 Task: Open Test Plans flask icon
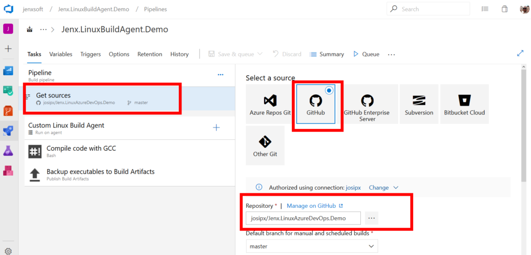pos(8,151)
